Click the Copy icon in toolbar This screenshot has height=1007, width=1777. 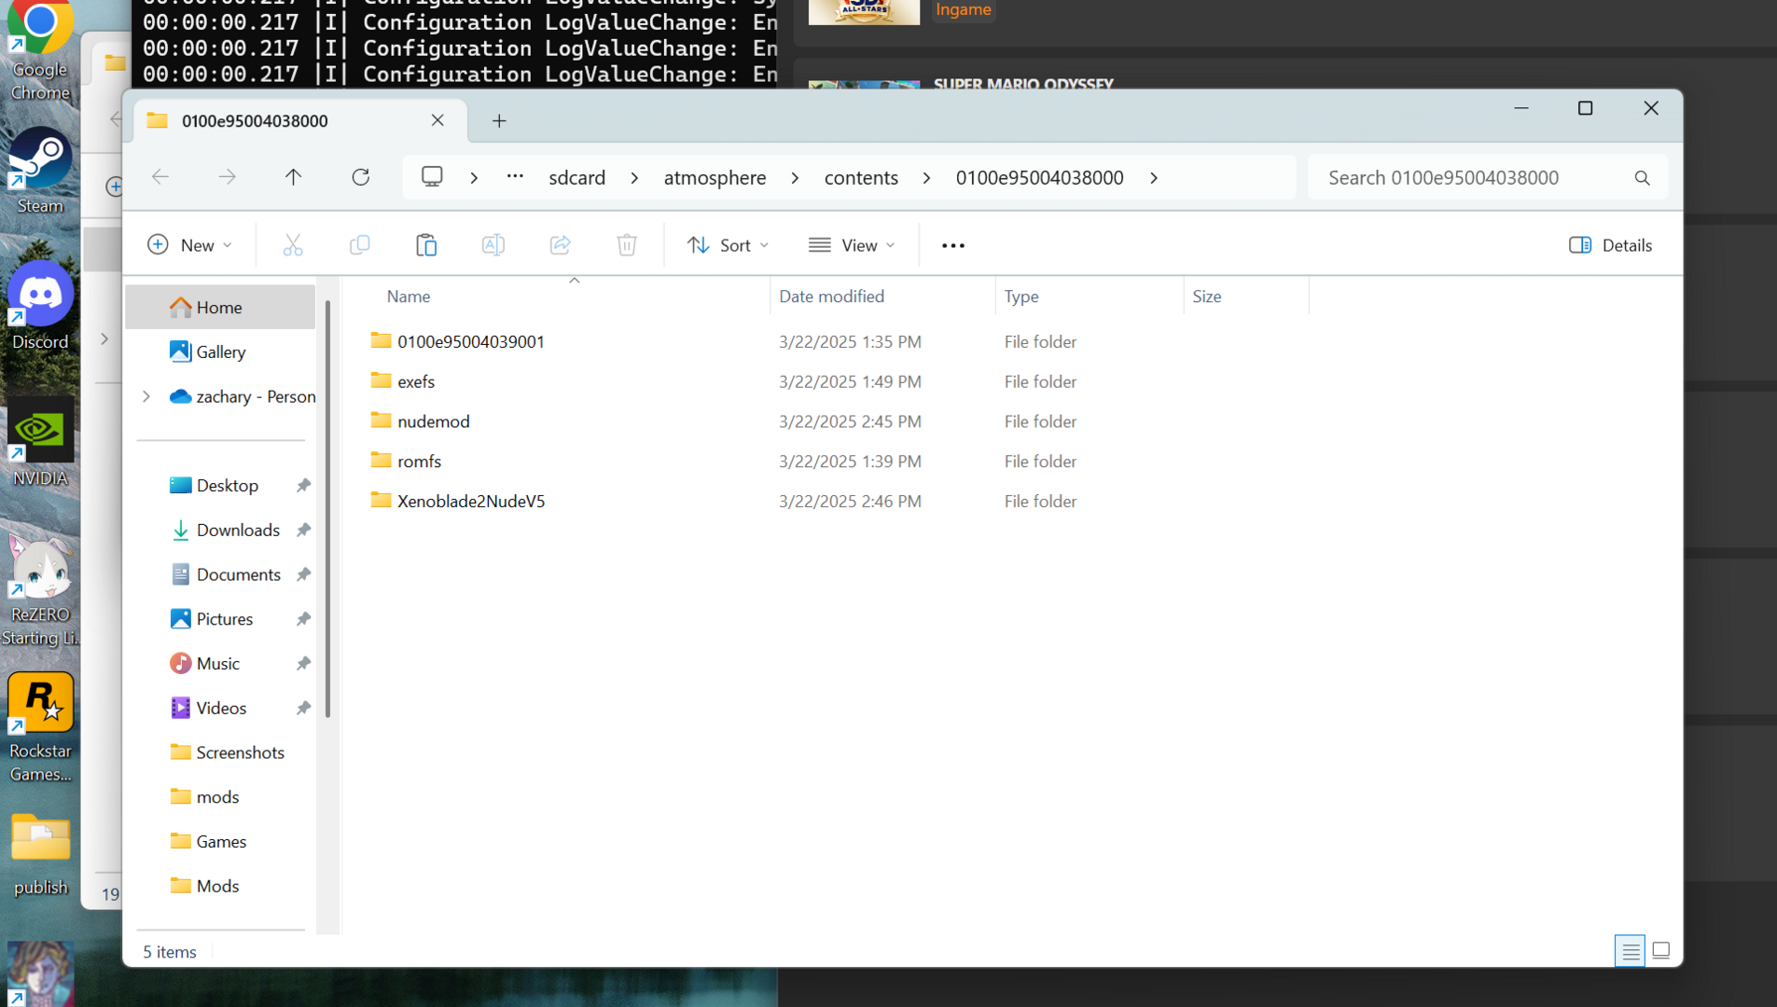tap(359, 245)
